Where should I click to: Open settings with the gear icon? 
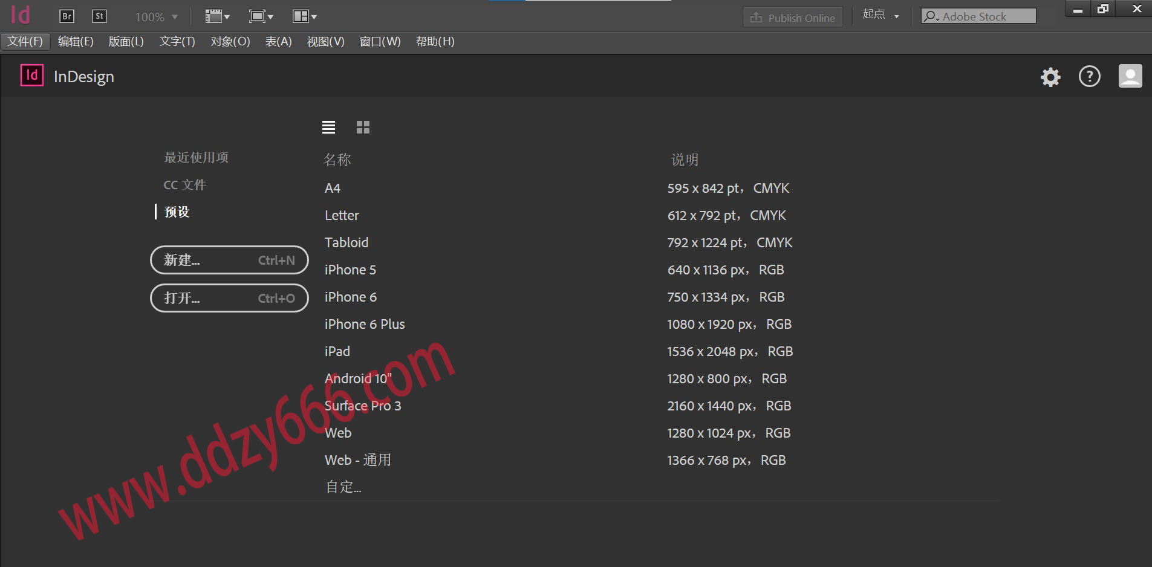pos(1050,77)
